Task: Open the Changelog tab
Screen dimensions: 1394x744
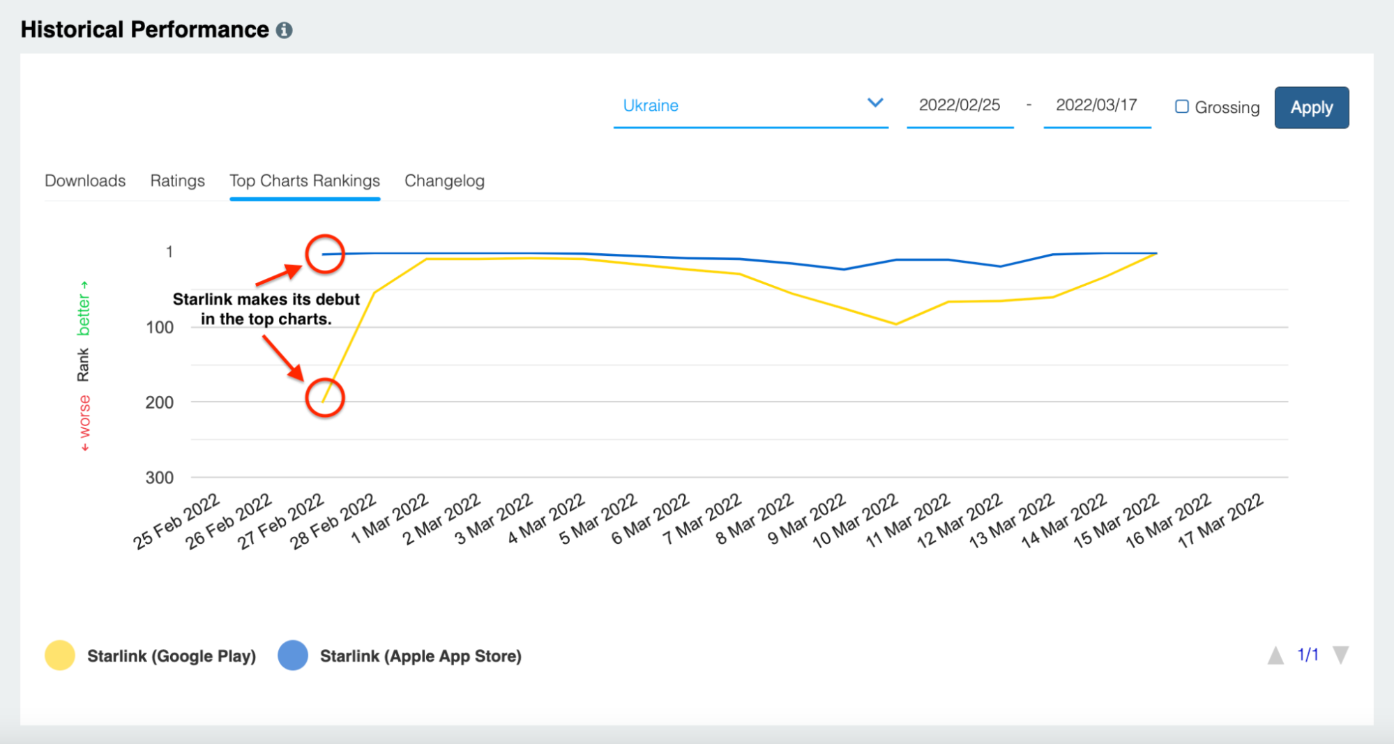Action: (444, 181)
